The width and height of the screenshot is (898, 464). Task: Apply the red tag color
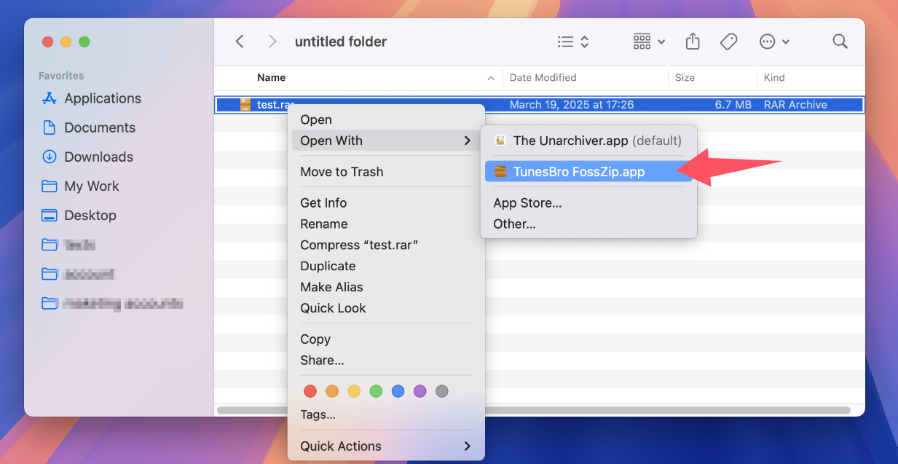click(310, 391)
